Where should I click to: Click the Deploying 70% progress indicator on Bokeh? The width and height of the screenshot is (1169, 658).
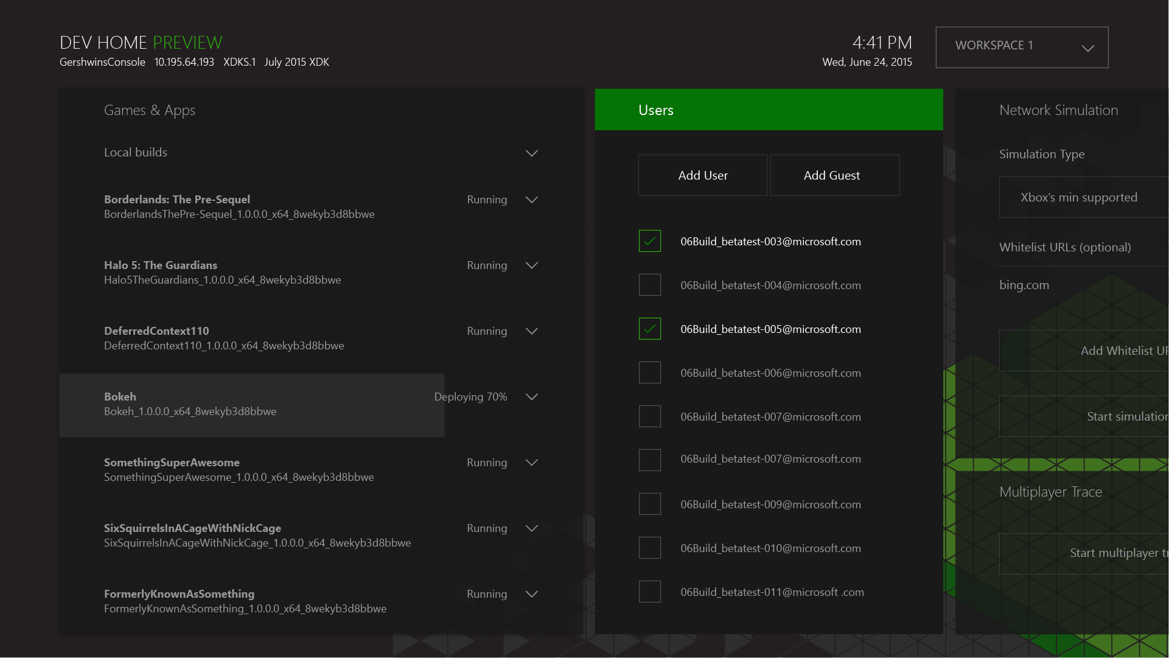(470, 396)
